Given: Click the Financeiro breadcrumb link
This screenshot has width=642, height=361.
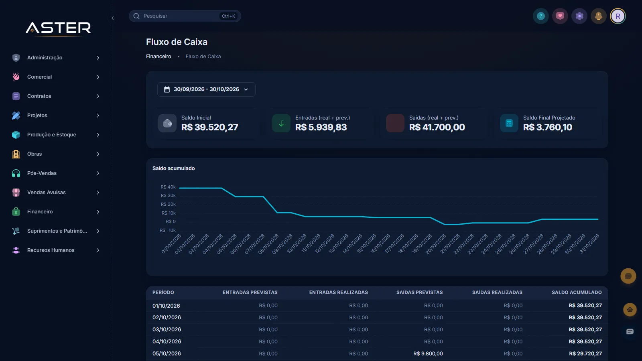Looking at the screenshot, I should click(158, 57).
